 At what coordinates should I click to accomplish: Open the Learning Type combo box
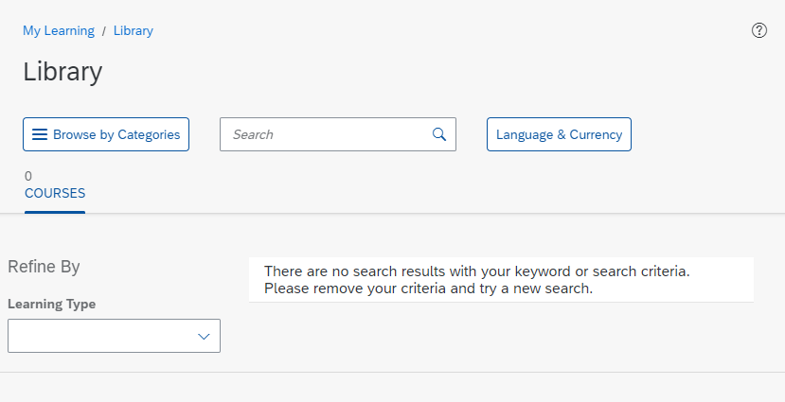click(115, 336)
